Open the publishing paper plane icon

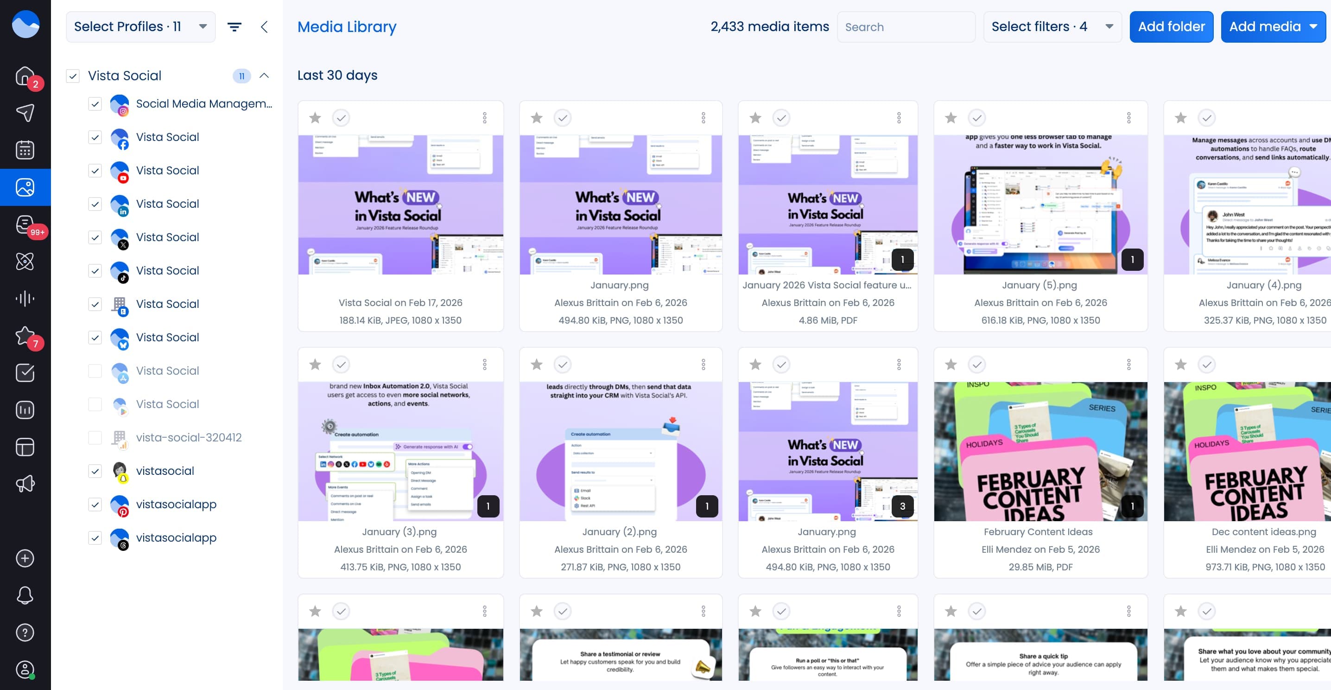tap(25, 112)
